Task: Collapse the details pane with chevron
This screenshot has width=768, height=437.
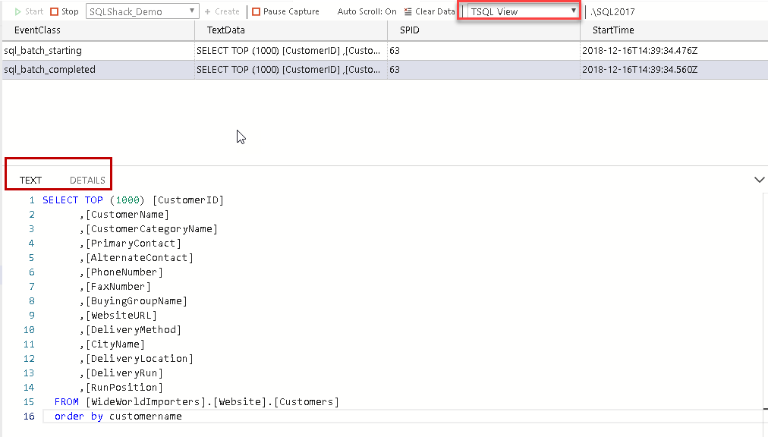Action: (759, 180)
